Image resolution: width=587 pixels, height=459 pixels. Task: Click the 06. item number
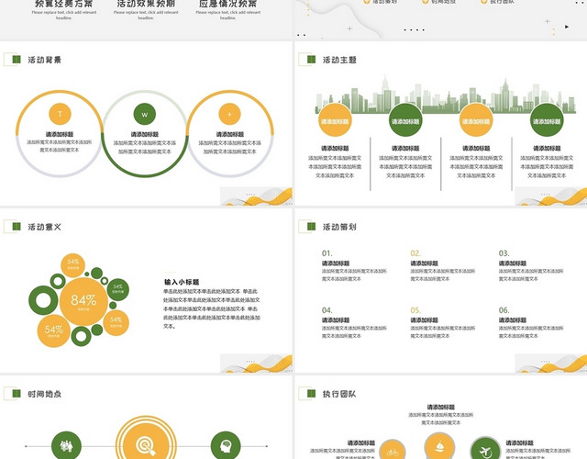click(x=504, y=310)
